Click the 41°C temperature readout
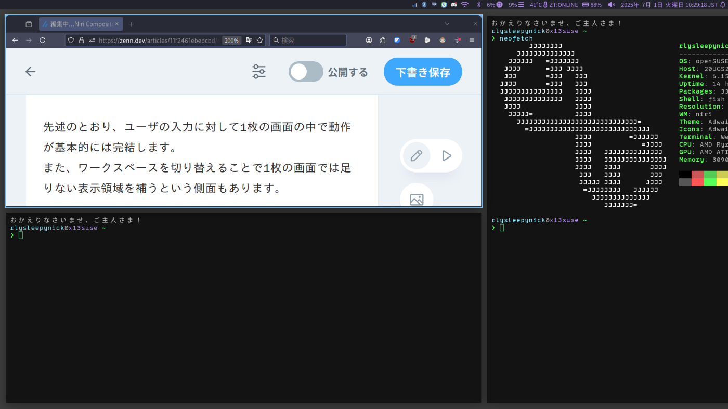 [538, 4]
